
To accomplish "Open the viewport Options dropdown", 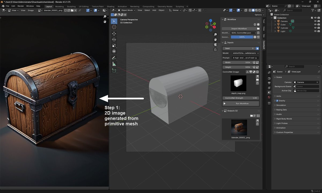I will click(259, 15).
